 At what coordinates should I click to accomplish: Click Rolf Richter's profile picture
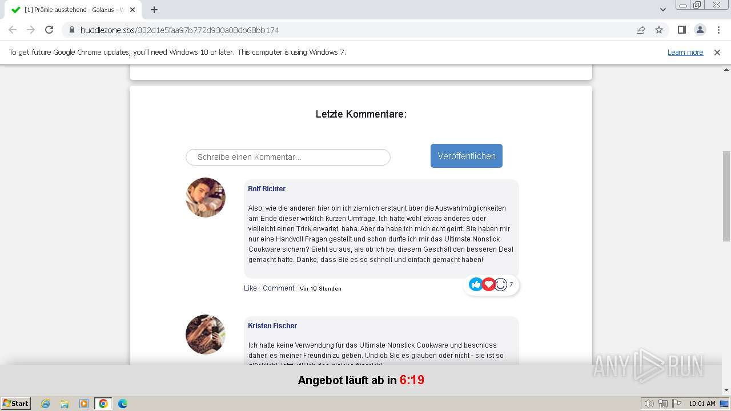(206, 198)
